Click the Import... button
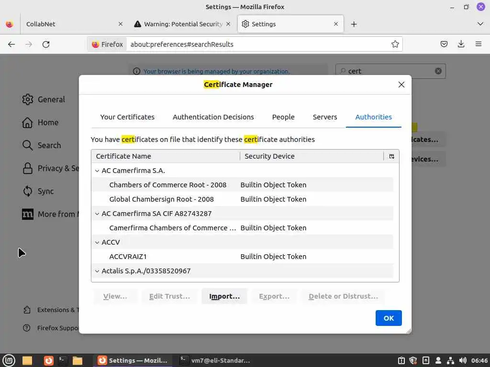Image resolution: width=490 pixels, height=367 pixels. 224,296
